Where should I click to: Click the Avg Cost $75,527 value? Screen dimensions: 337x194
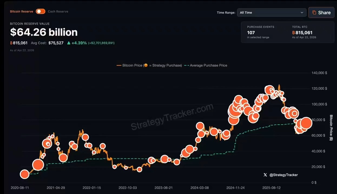(56, 43)
